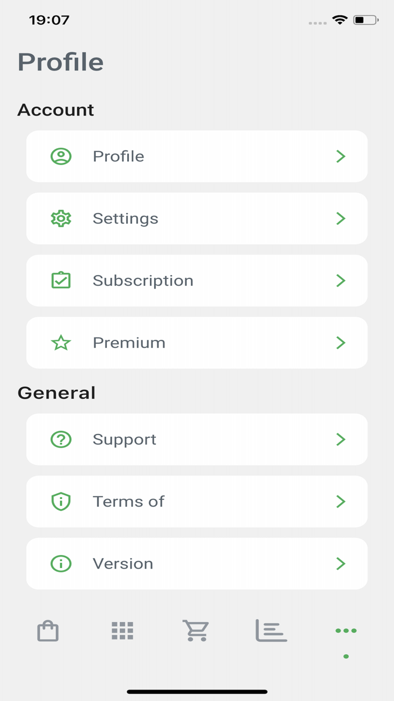Open the Support menu item
The width and height of the screenshot is (394, 701).
point(197,439)
